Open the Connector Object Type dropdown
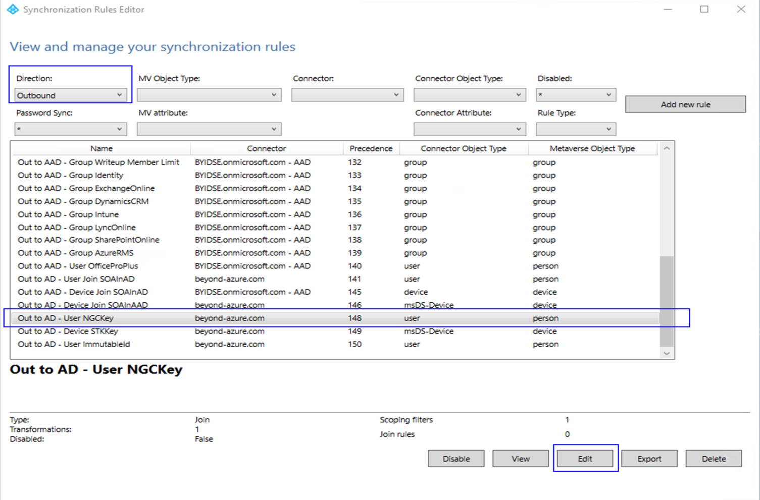The image size is (760, 500). pyautogui.click(x=469, y=94)
